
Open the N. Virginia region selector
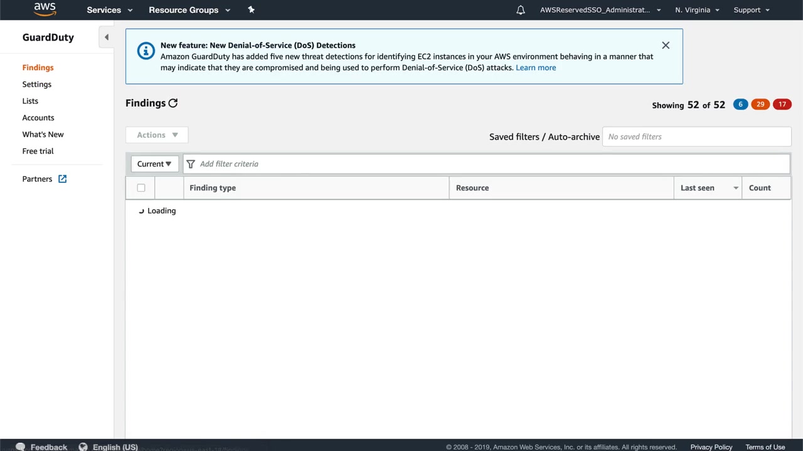697,10
